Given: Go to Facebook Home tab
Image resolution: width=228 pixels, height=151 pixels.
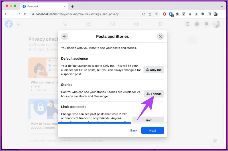Looking at the screenshot, I should click(65, 24).
